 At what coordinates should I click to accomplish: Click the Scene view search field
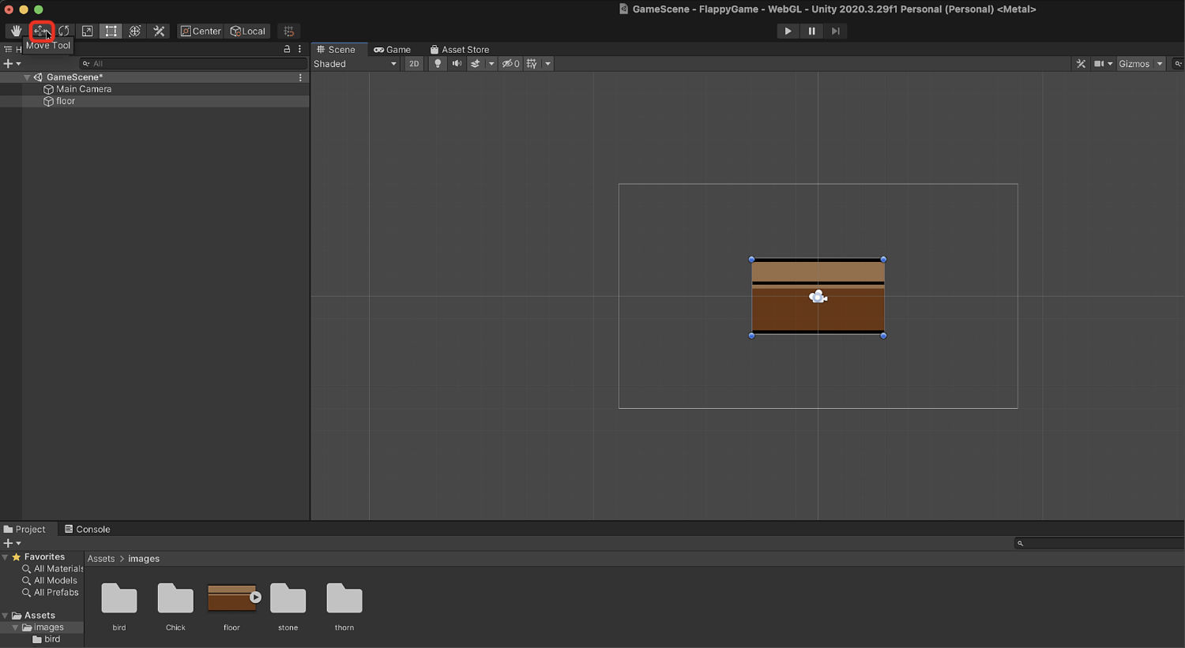[x=1178, y=64]
